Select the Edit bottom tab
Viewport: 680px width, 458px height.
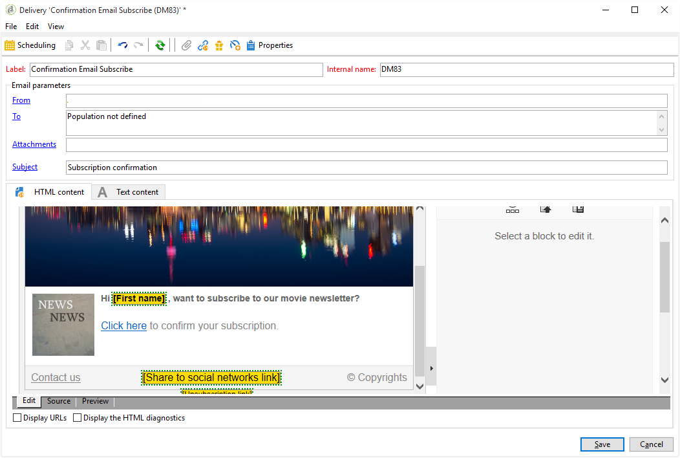click(29, 400)
